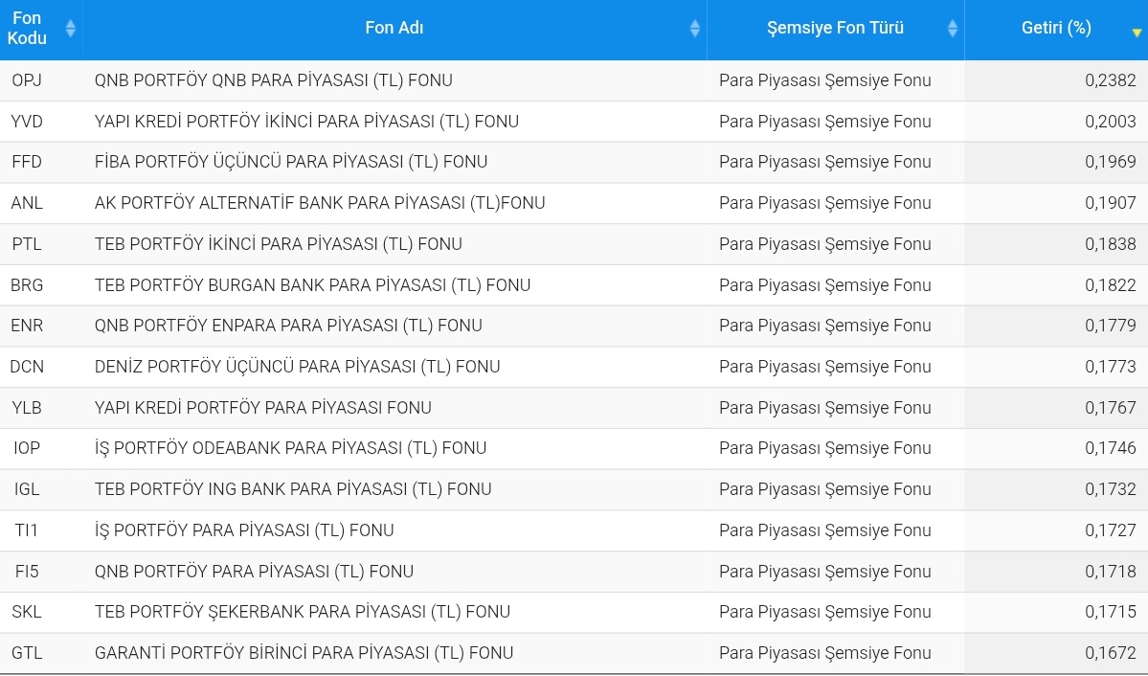The height and width of the screenshot is (676, 1148).
Task: Select fund code PTL
Action: click(27, 244)
